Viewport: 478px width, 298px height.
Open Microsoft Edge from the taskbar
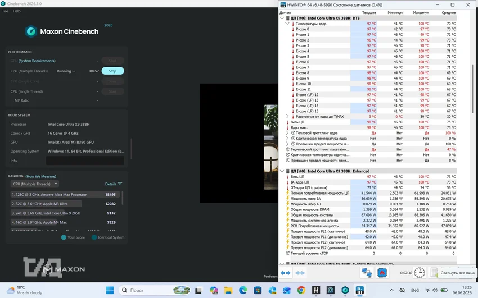click(243, 290)
